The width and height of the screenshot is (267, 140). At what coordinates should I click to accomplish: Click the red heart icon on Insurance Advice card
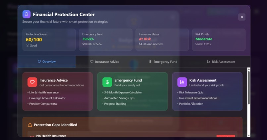tap(32, 82)
